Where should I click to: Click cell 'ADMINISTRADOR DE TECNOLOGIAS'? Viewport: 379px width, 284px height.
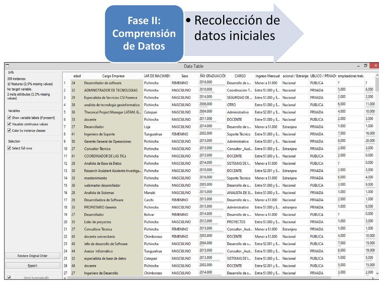pyautogui.click(x=113, y=90)
